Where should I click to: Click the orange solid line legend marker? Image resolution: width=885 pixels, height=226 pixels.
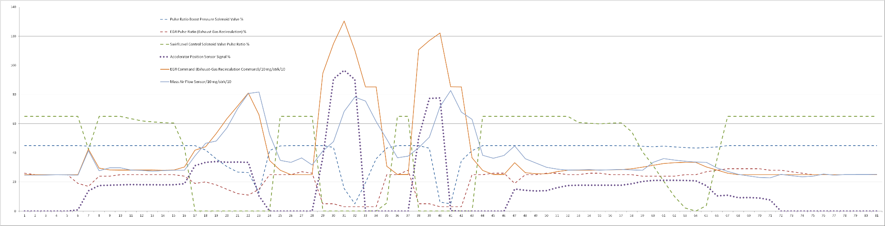tap(163, 69)
